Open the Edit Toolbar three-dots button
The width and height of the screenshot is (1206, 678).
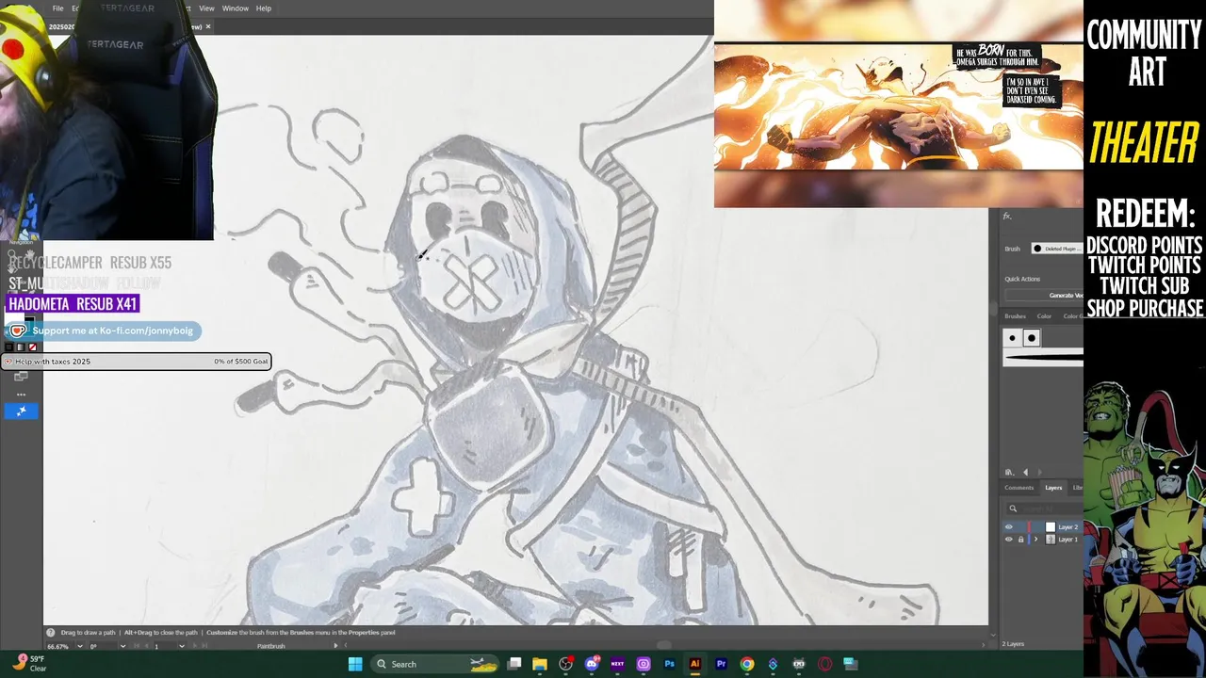21,395
